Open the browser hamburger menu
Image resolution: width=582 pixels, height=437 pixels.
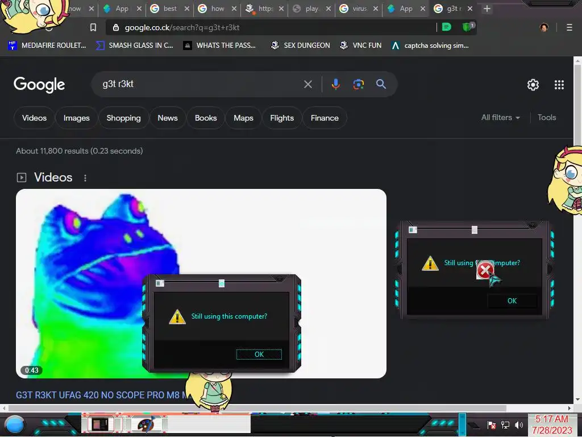tap(569, 27)
